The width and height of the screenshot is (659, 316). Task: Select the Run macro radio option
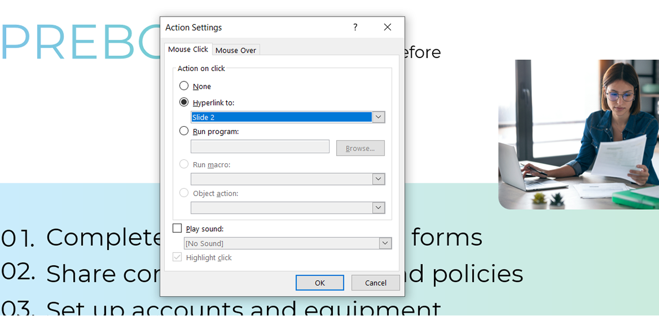(x=184, y=164)
